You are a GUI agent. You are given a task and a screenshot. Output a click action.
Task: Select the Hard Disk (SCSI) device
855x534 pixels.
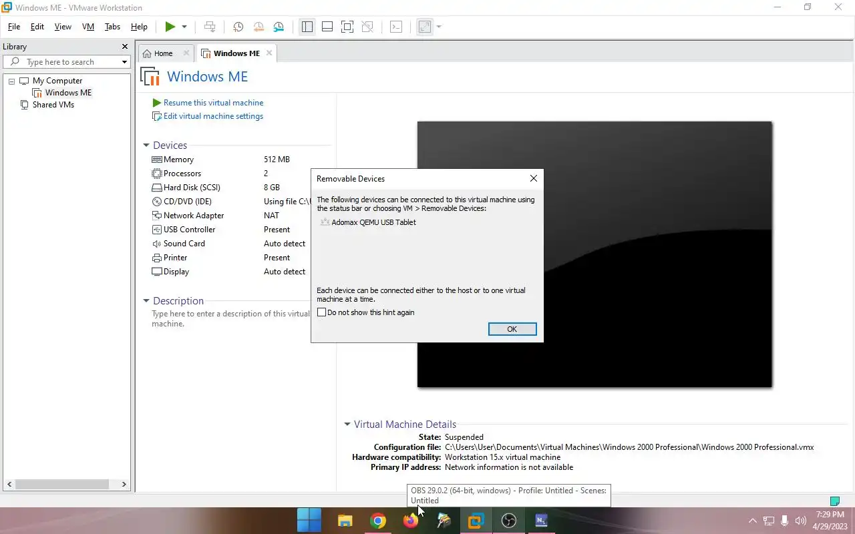[x=230, y=188]
